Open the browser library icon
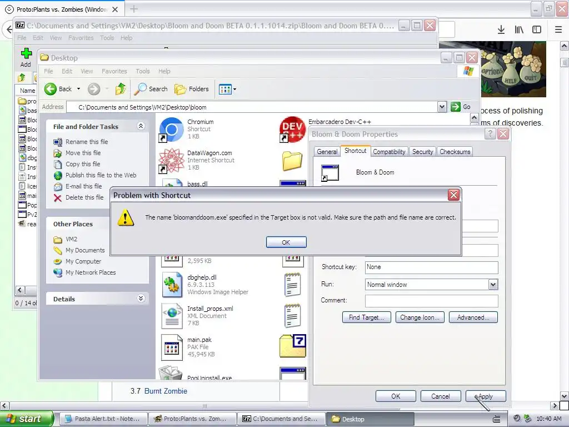The image size is (569, 427). pyautogui.click(x=519, y=29)
